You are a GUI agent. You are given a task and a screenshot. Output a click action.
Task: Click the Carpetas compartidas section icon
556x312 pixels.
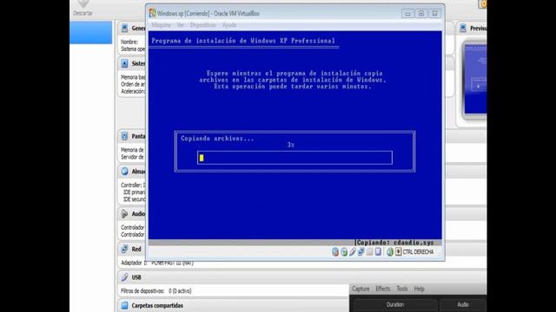[124, 305]
